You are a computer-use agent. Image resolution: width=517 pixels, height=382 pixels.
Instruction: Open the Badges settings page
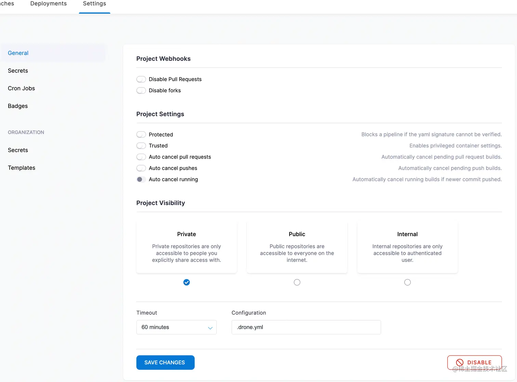(x=17, y=106)
